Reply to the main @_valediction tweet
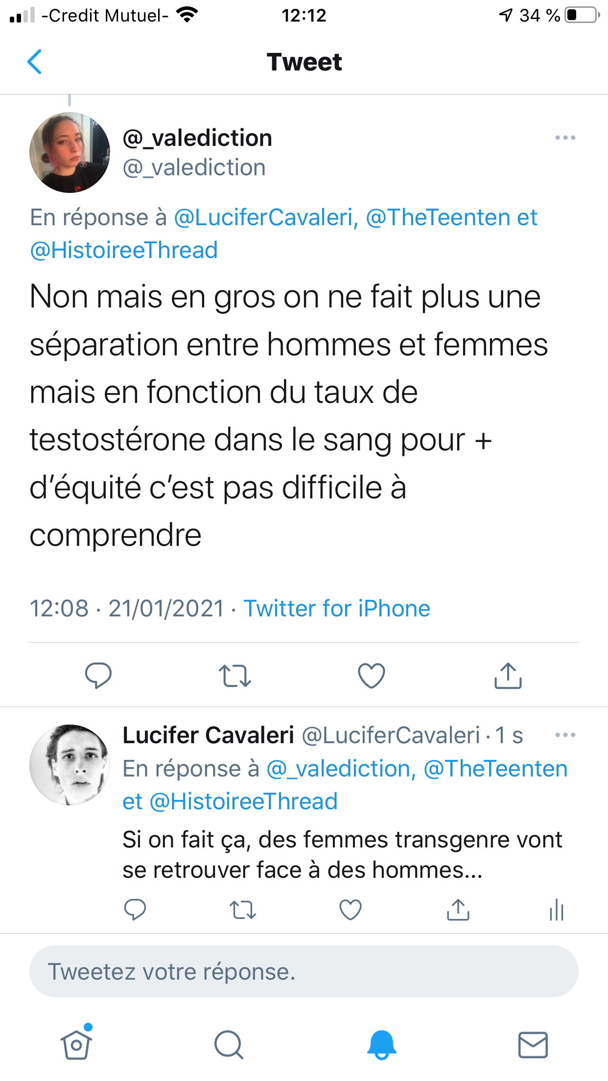Screen dimensions: 608x1081 coord(98,676)
